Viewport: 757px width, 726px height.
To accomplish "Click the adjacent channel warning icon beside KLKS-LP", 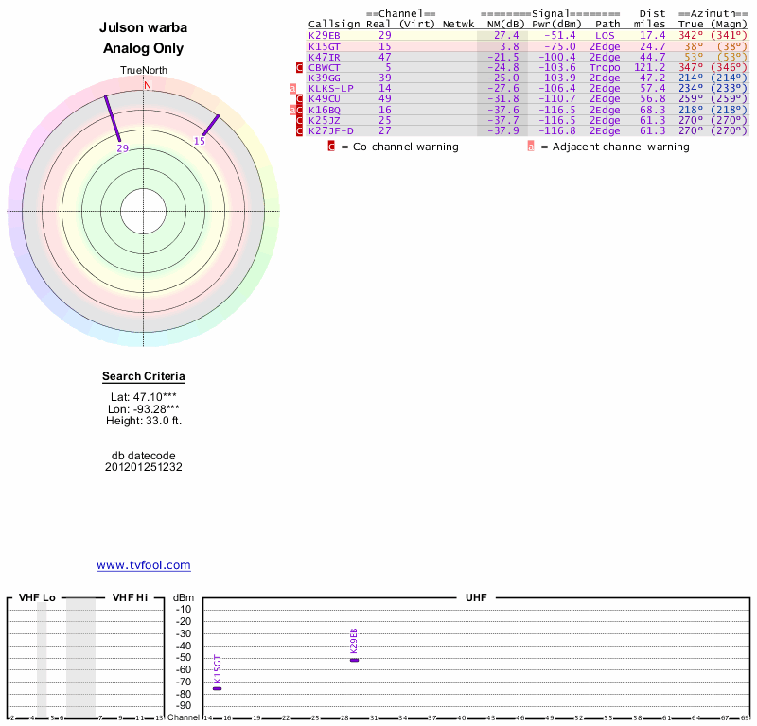I will click(292, 89).
